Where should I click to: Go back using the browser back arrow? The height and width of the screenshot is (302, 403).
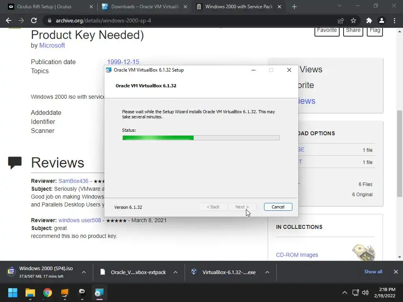(9, 20)
